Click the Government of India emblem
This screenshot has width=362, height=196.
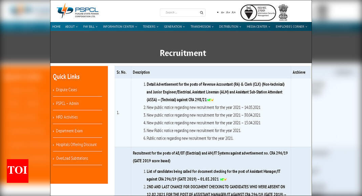[283, 12]
